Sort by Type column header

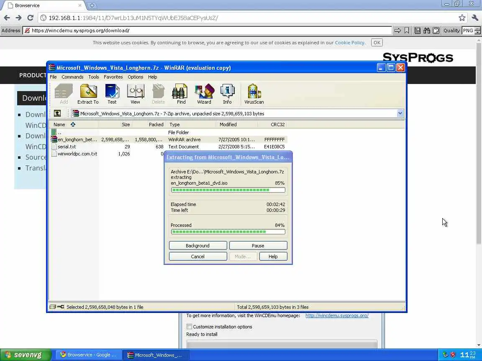(x=191, y=125)
